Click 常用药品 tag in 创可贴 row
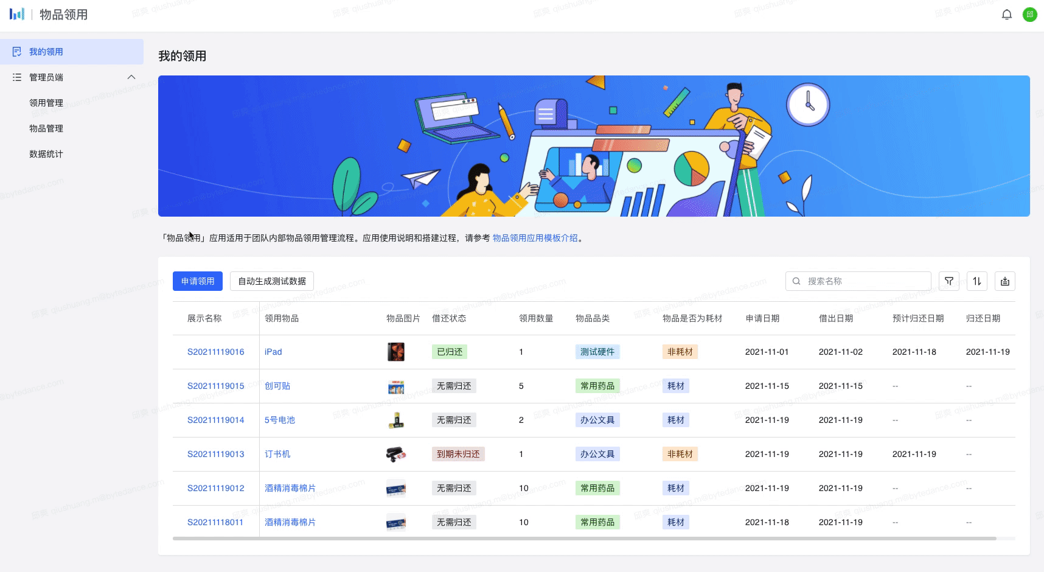This screenshot has height=572, width=1044. click(597, 386)
